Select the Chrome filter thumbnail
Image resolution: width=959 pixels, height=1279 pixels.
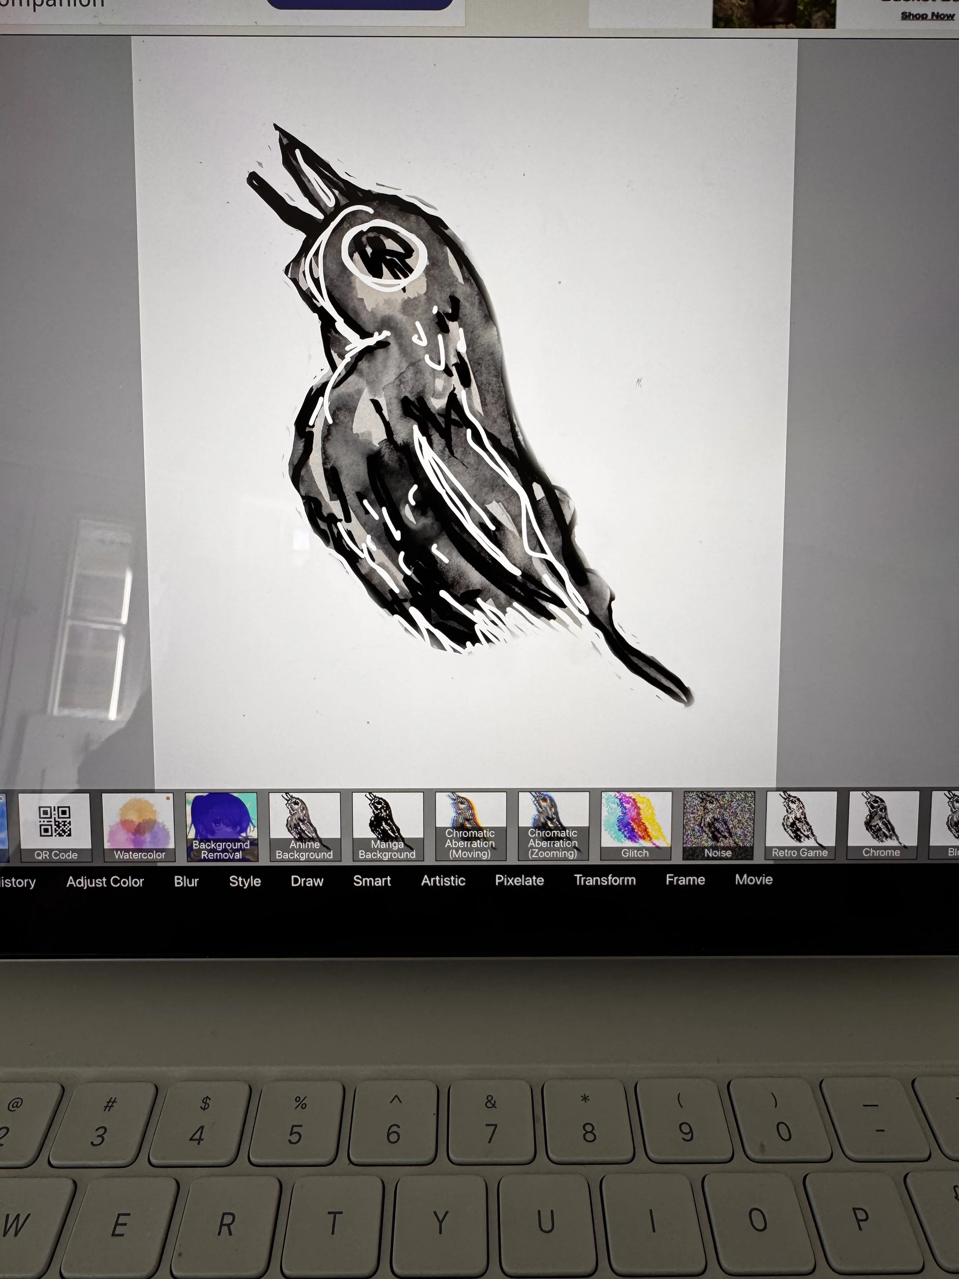click(x=882, y=825)
